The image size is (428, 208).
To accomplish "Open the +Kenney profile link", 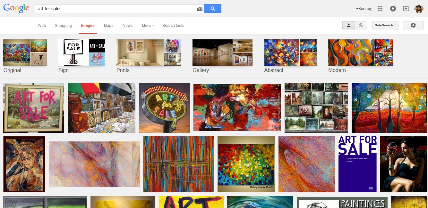I will (x=364, y=9).
